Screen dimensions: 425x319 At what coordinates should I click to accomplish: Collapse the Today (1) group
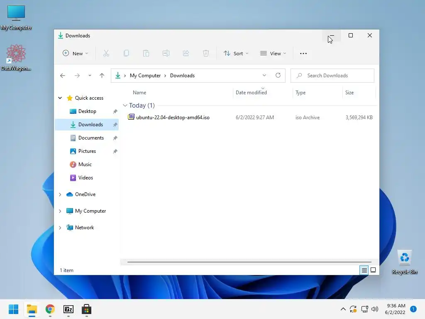tap(125, 105)
